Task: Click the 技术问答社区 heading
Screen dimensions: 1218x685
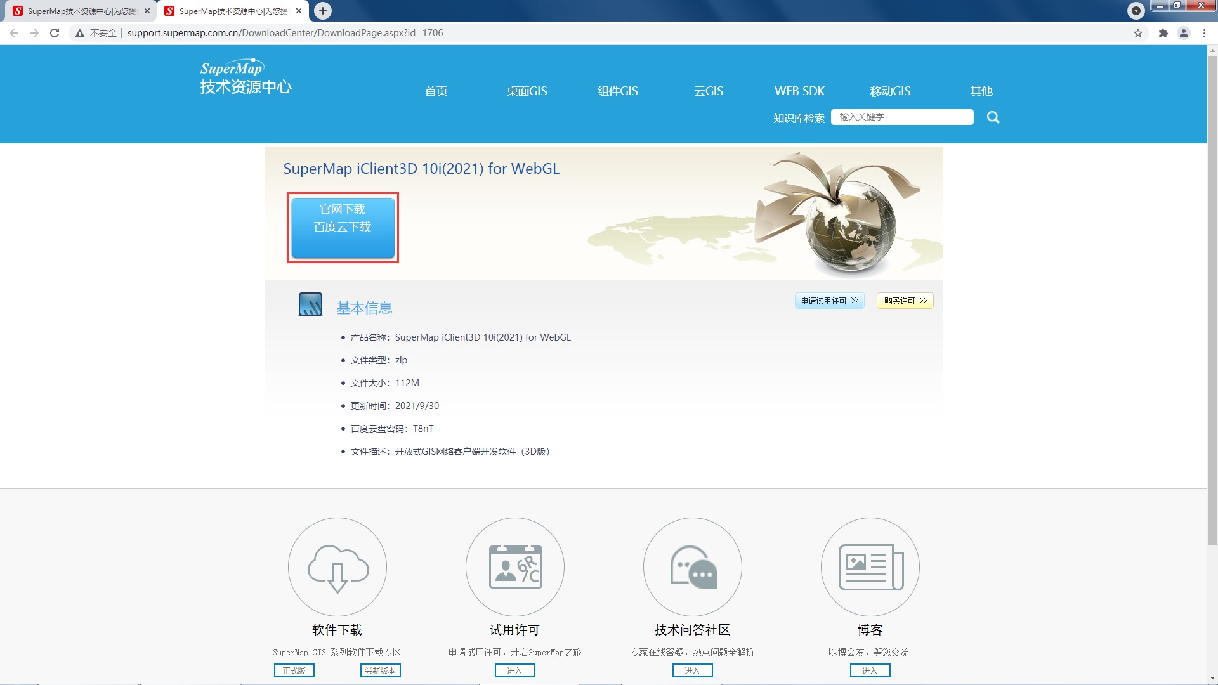Action: (693, 630)
